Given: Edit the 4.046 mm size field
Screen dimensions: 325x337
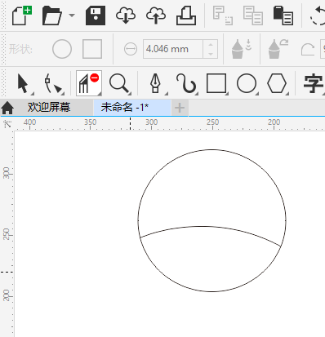Looking at the screenshot, I should point(172,49).
